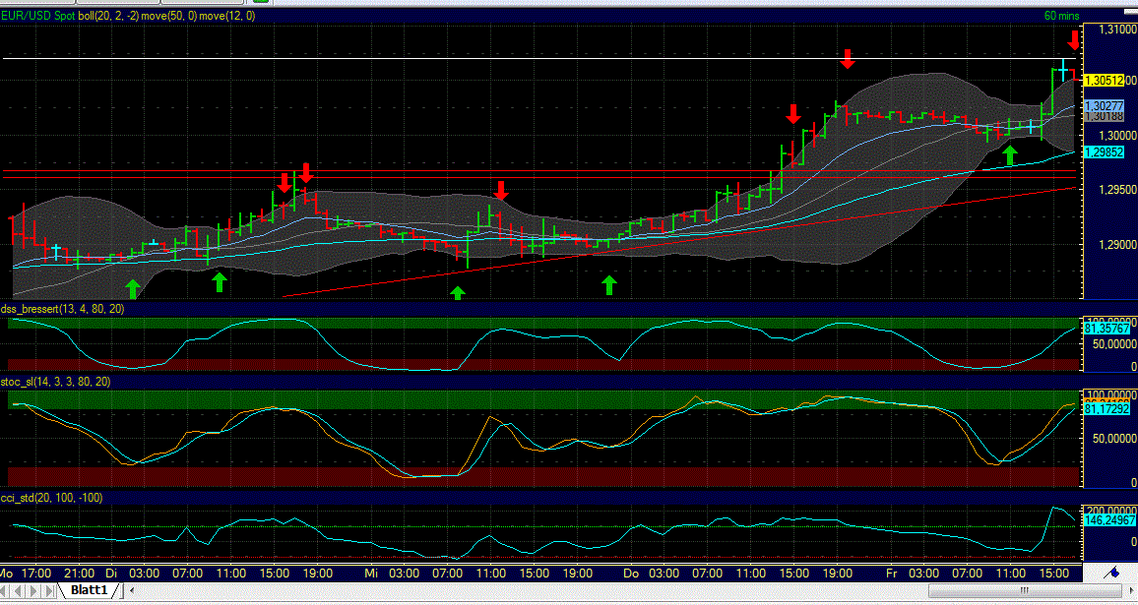Click the first-sheet navigation icon at bottom left
The height and width of the screenshot is (605, 1138).
point(4,591)
